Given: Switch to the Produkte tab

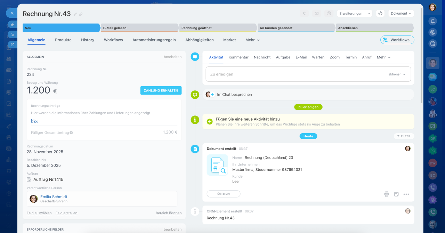Looking at the screenshot, I should click(63, 40).
